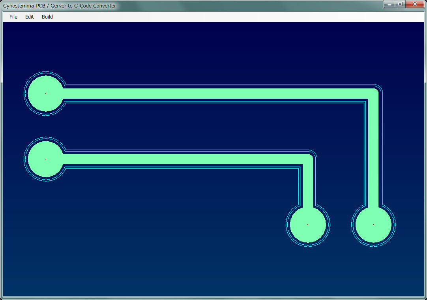Image resolution: width=427 pixels, height=300 pixels.
Task: Maximize the converter window
Action: pyautogui.click(x=400, y=4)
